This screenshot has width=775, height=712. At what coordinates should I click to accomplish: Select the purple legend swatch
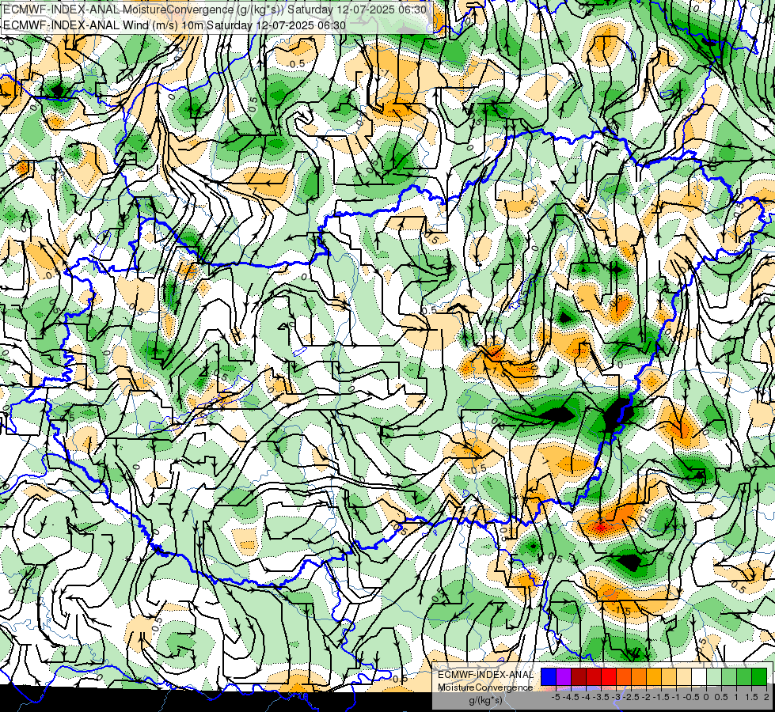[x=564, y=676]
